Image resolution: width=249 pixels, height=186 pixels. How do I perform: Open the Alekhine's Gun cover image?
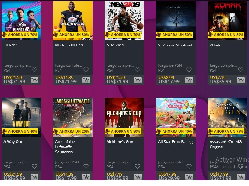click(124, 117)
